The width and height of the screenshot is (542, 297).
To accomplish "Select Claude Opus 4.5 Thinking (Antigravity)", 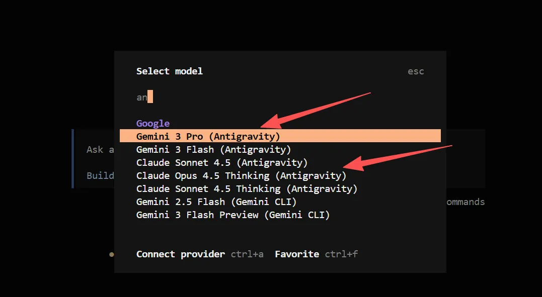I will [x=241, y=175].
